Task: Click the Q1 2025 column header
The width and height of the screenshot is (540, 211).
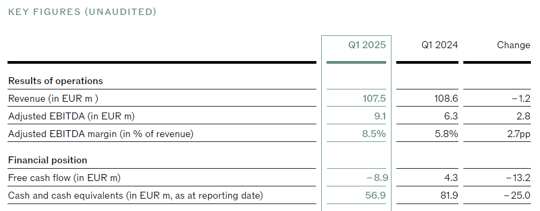Action: [367, 45]
